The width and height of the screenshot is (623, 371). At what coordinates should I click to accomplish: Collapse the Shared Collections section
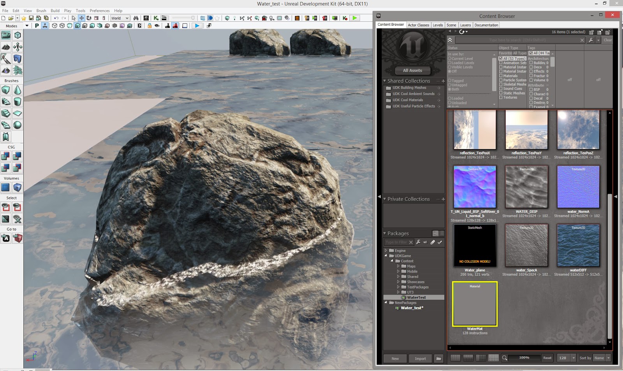point(385,81)
